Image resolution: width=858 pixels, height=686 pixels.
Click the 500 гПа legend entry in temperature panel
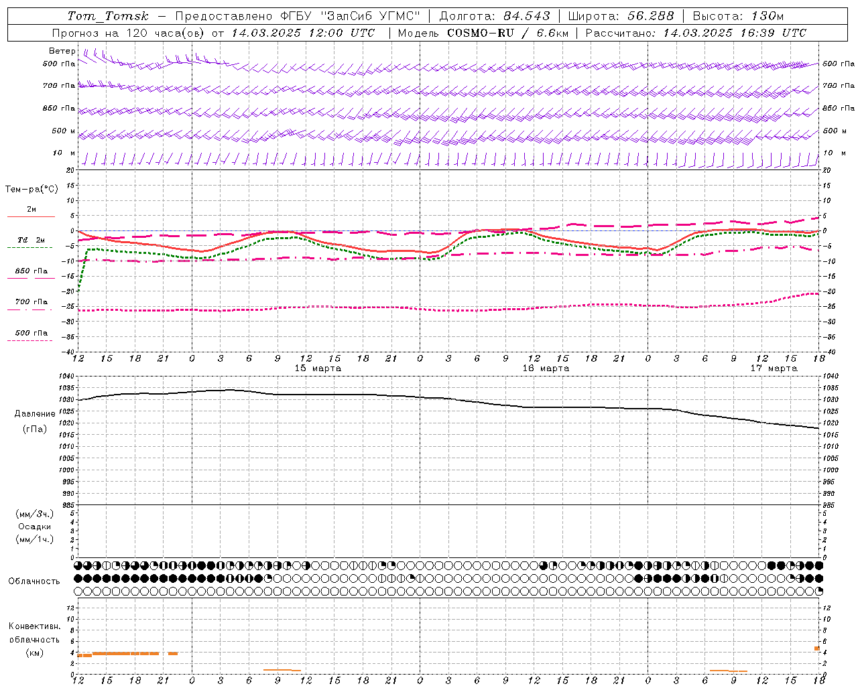[x=32, y=333]
